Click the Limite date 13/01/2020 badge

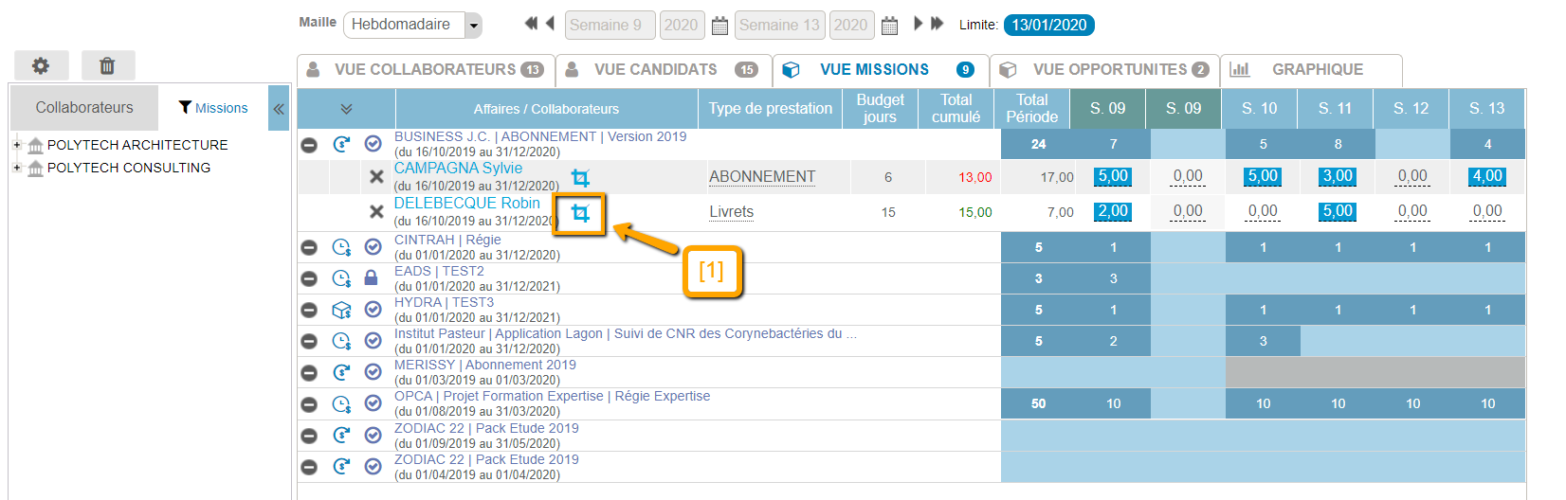(1048, 26)
